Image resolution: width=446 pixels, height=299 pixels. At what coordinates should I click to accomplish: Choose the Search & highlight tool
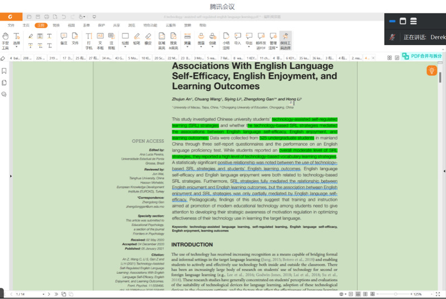click(x=173, y=41)
